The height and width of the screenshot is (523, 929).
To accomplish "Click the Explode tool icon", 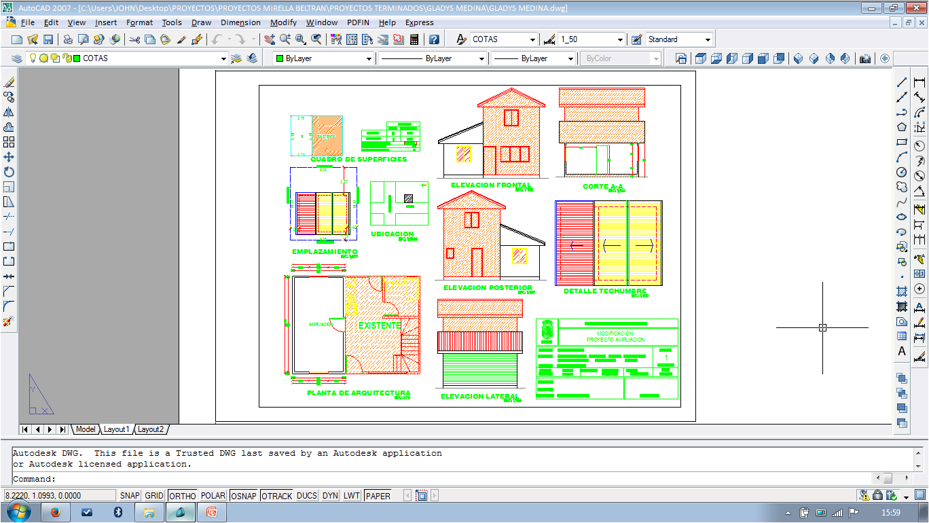I will click(9, 321).
